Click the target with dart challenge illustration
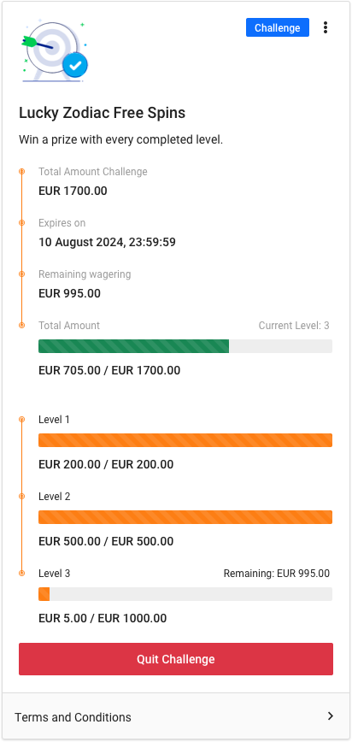 [55, 50]
